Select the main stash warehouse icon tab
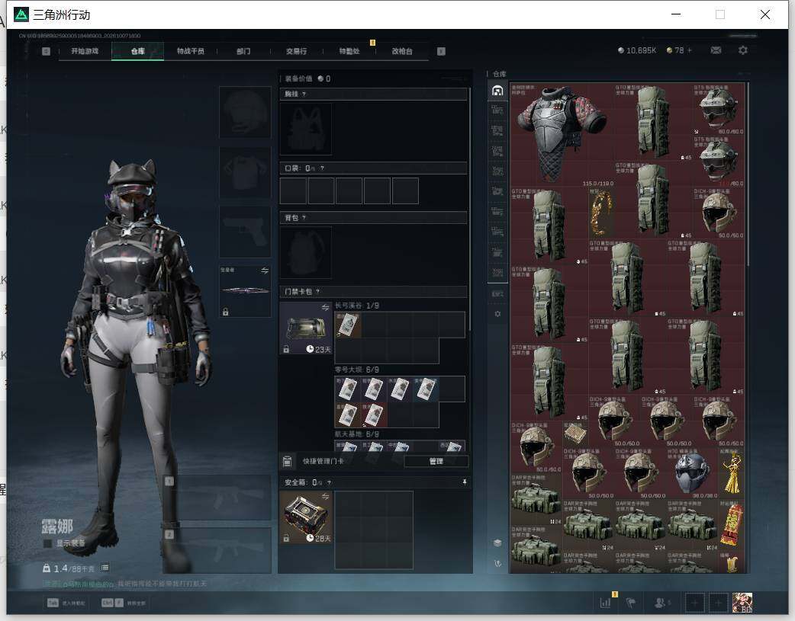Image resolution: width=795 pixels, height=621 pixels. click(x=497, y=91)
